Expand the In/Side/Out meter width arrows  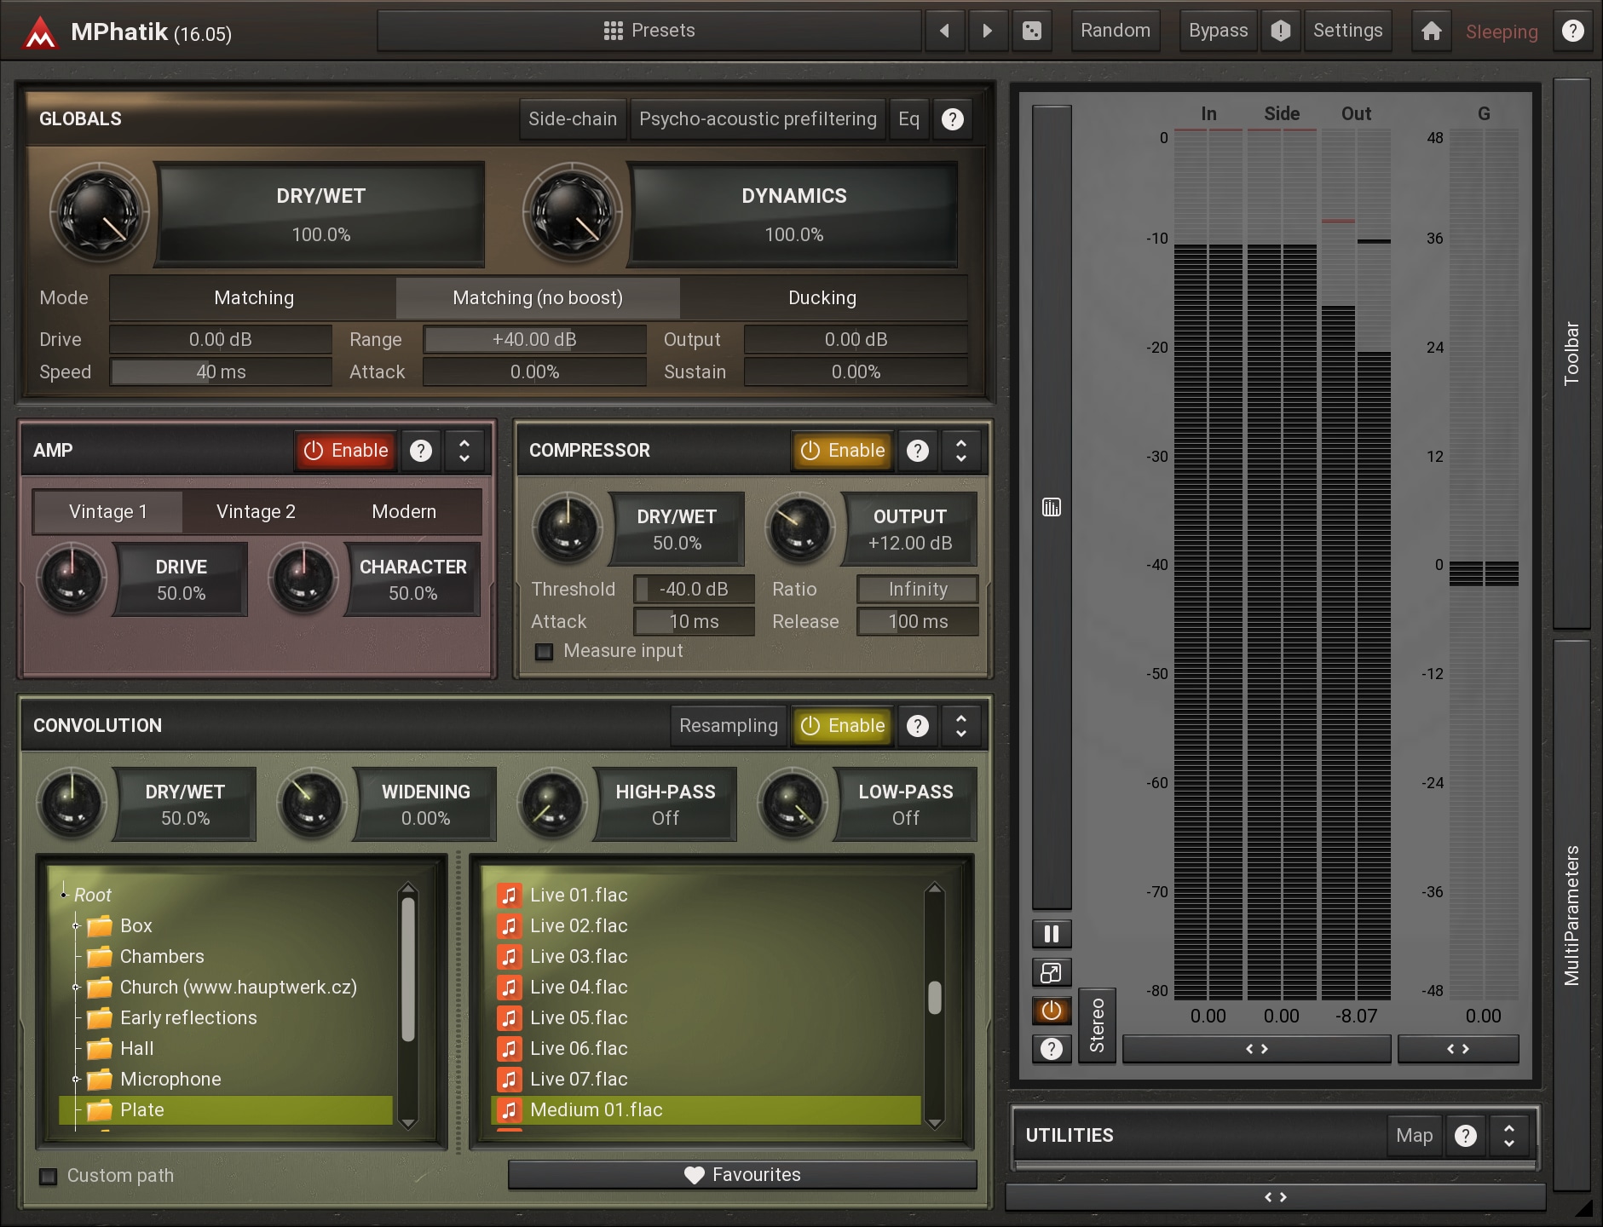1257,1049
